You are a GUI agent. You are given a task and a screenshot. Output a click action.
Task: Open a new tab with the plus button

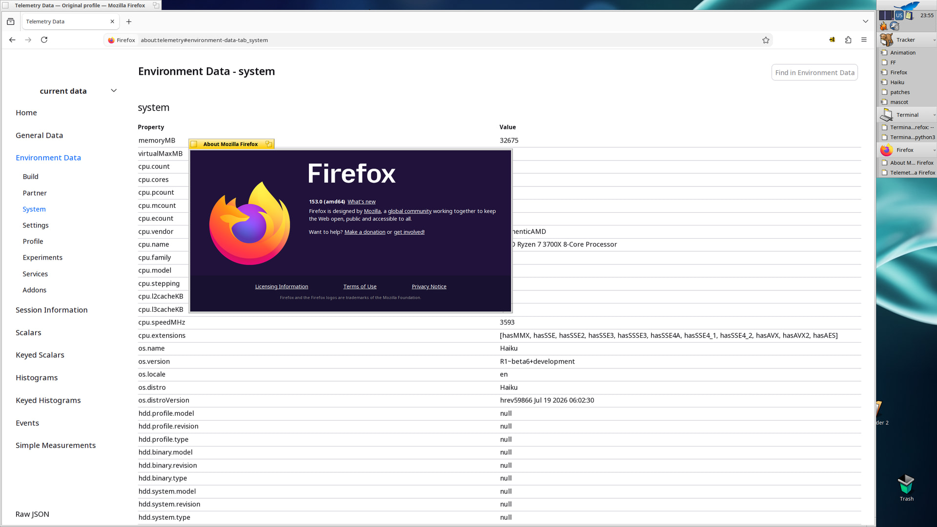pyautogui.click(x=129, y=21)
